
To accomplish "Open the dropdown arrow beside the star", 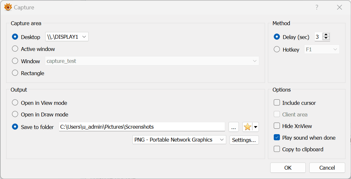I will [256, 127].
